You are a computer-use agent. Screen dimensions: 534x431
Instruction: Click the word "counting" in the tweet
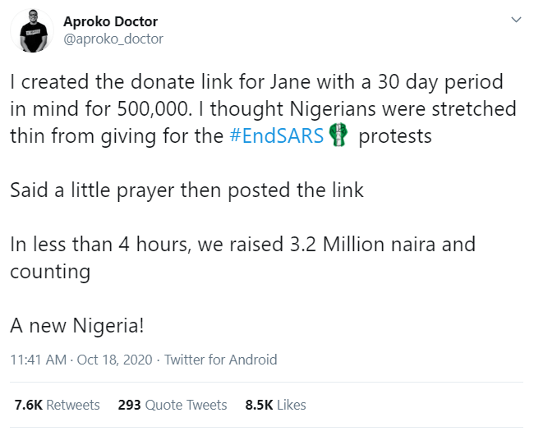click(49, 271)
